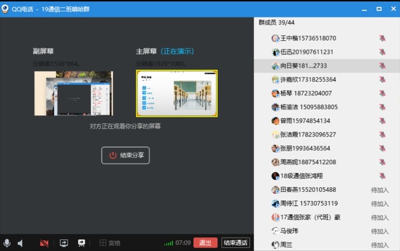400x251 pixels.
Task: Click the green signal strength indicator
Action: (x=168, y=243)
